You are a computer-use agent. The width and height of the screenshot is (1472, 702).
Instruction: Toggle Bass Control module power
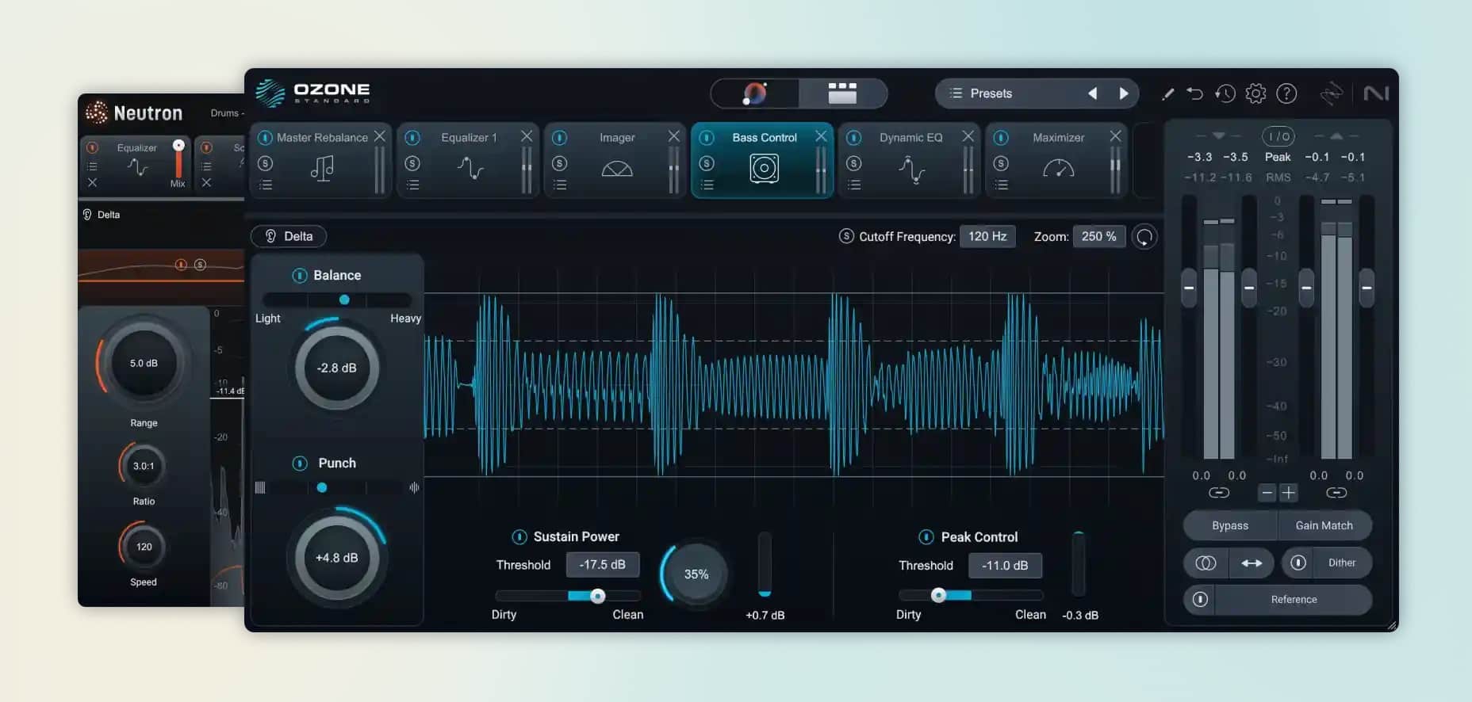pos(707,138)
